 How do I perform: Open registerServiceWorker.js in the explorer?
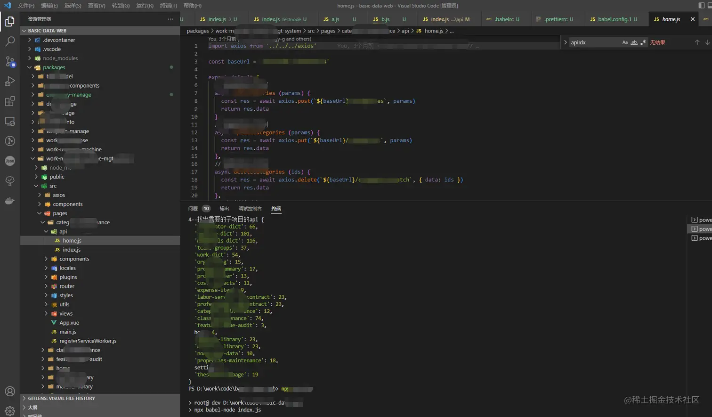100,341
